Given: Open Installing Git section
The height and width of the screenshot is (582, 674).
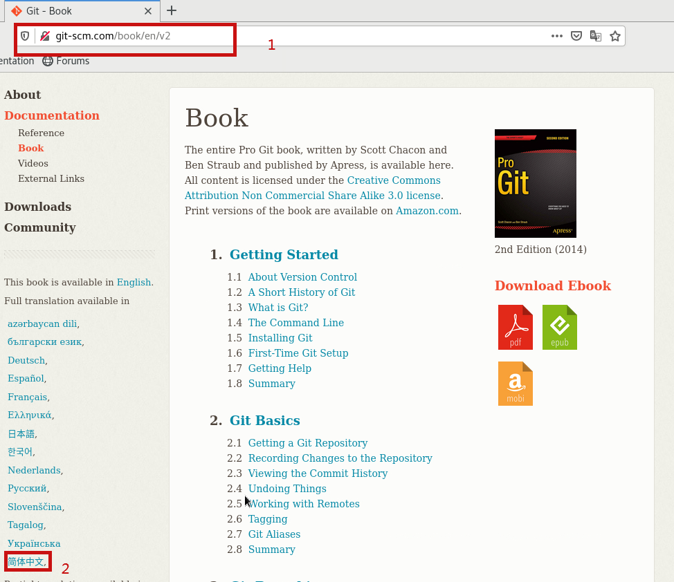Looking at the screenshot, I should pyautogui.click(x=280, y=338).
